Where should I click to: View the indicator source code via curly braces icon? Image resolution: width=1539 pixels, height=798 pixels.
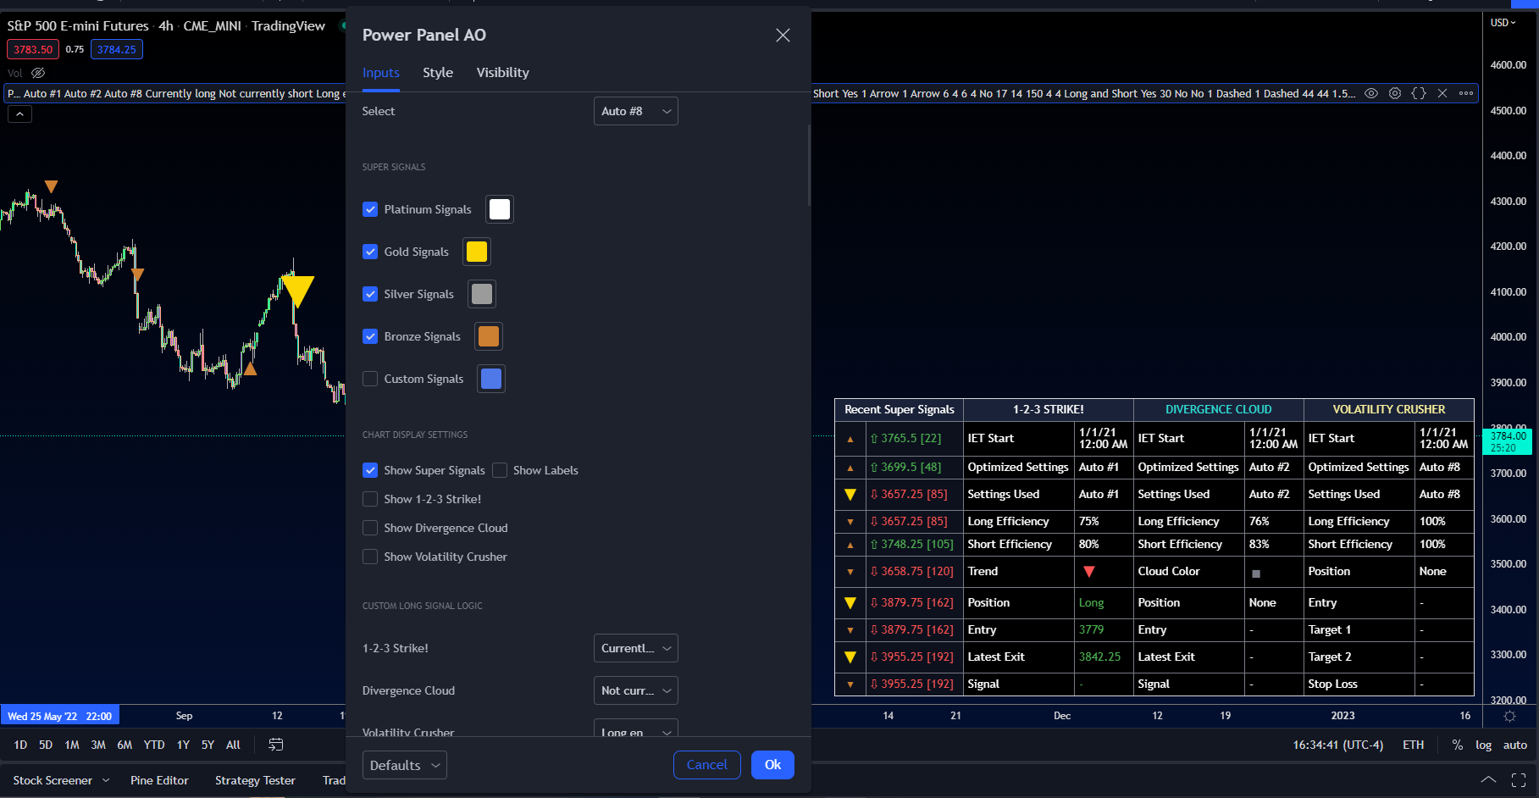pos(1419,93)
